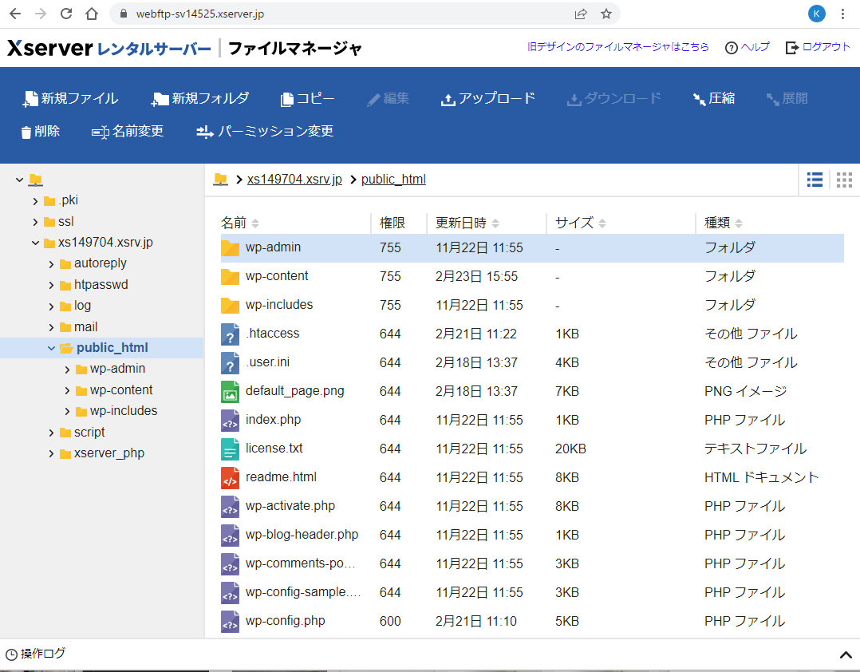
Task: Create a new folder with 新規フォルダ
Action: 200,99
